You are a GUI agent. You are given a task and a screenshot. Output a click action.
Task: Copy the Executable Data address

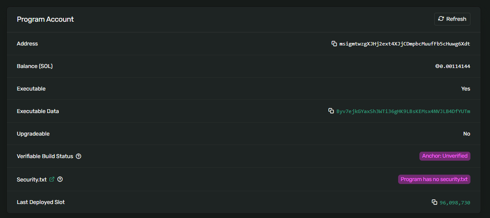331,111
